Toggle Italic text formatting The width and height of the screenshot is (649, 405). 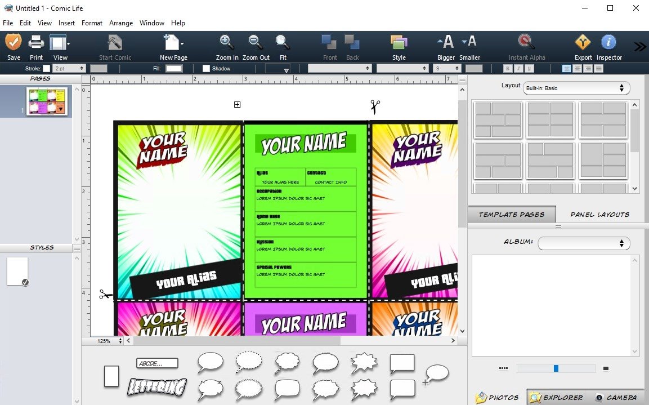tap(518, 68)
